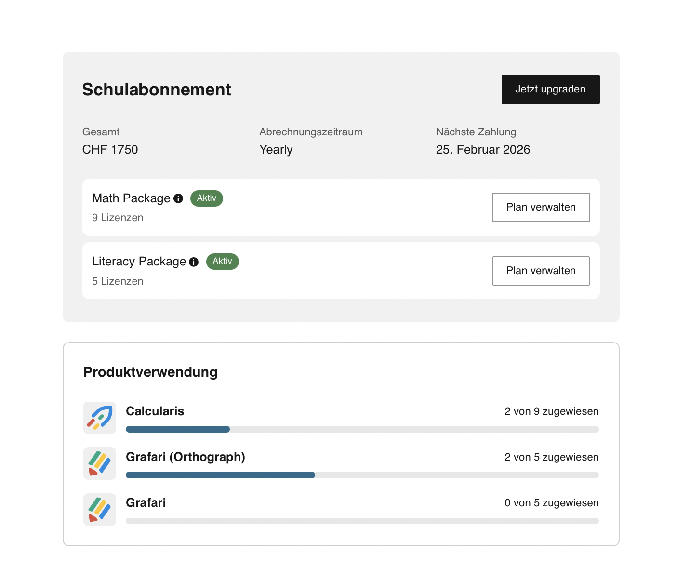690x580 pixels.
Task: Click the Grafari (Orthograph) usage progress bar
Action: pos(362,475)
